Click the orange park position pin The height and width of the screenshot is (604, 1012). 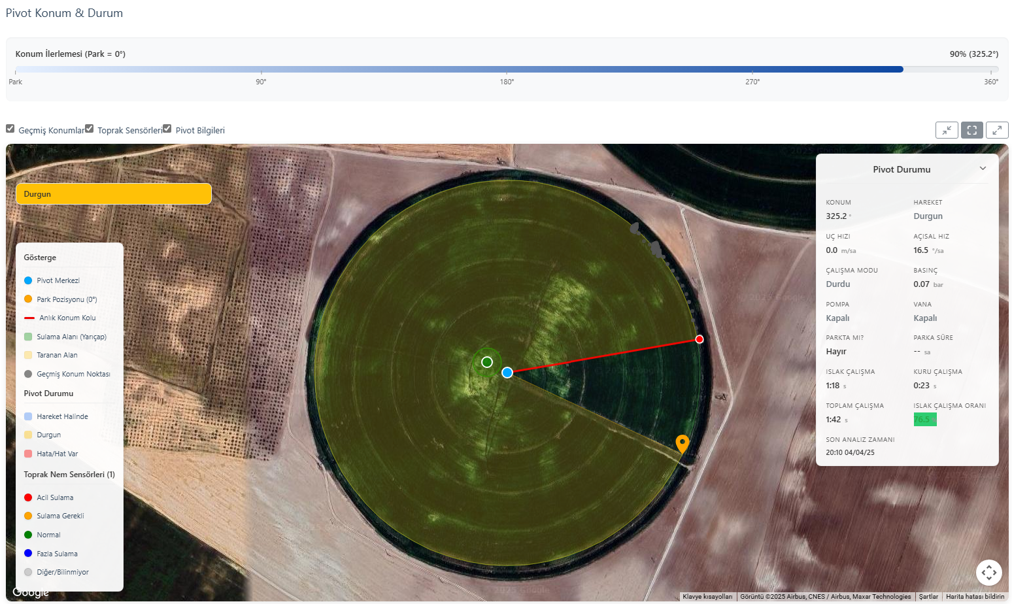(682, 444)
